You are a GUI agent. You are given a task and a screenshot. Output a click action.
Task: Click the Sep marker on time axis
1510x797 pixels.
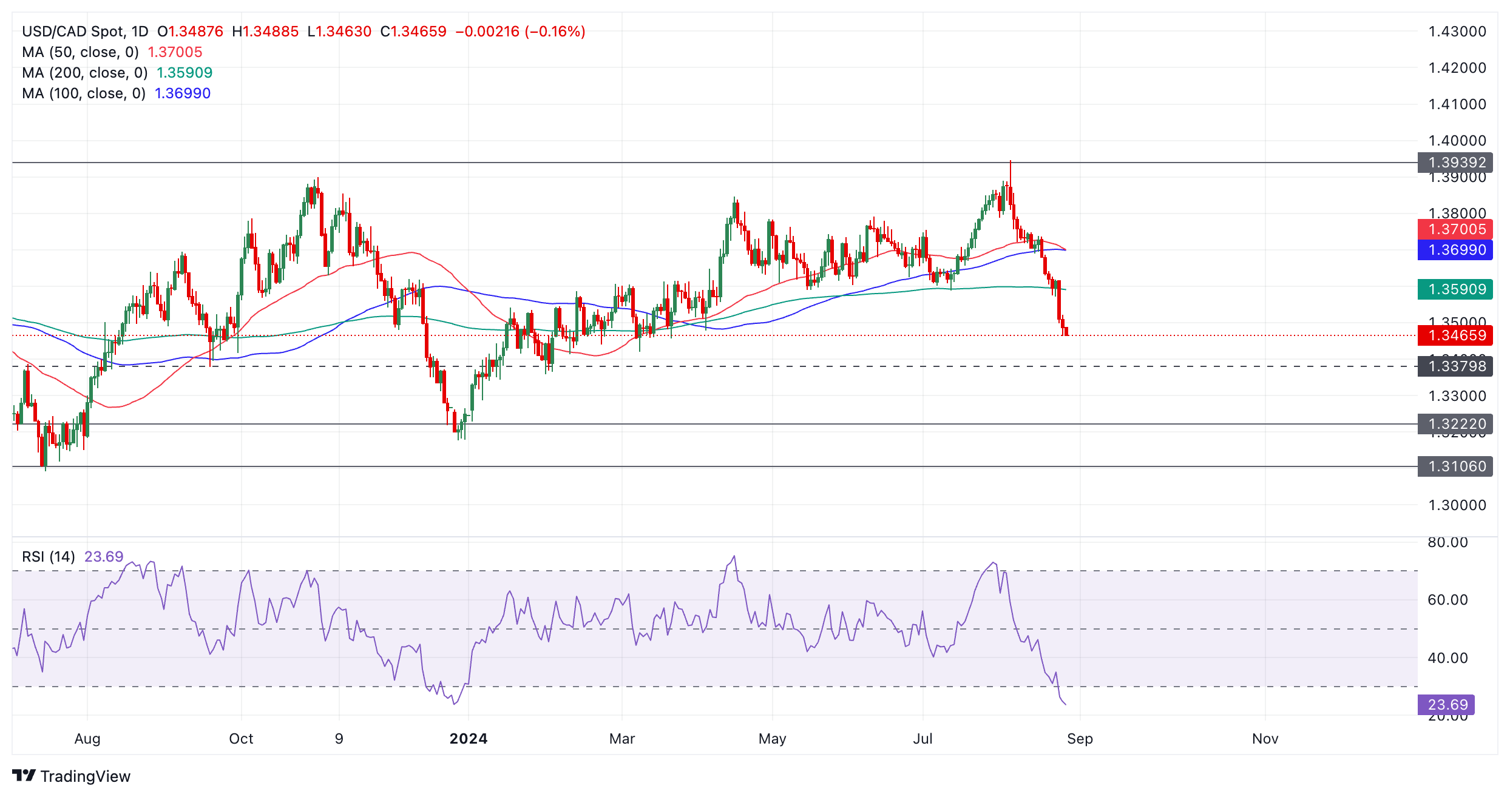1080,739
